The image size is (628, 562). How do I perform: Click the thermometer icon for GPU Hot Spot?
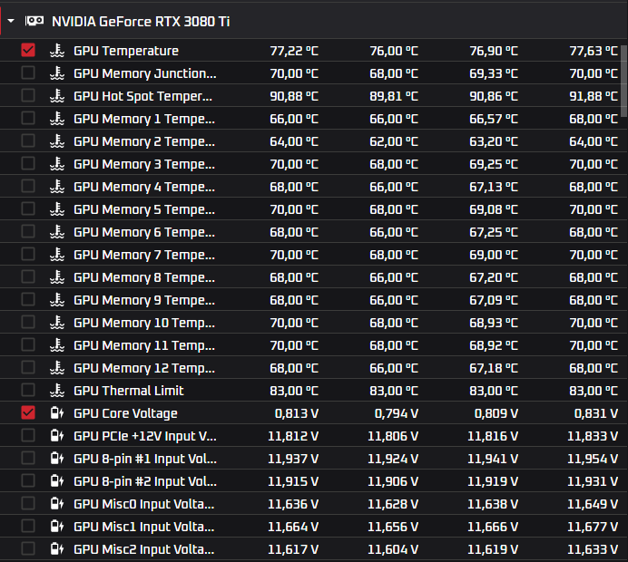(57, 96)
